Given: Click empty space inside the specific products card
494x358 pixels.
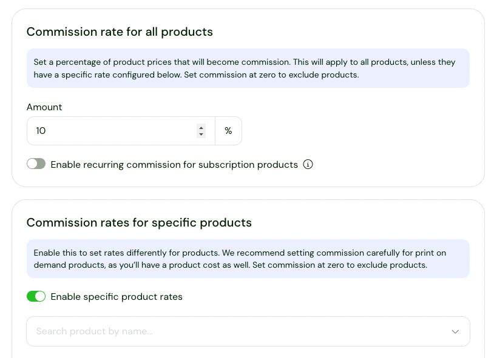Looking at the screenshot, I should tap(364, 297).
